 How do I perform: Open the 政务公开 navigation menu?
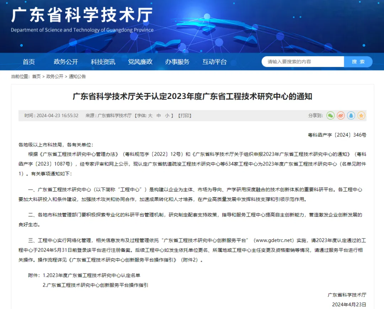pos(66,62)
